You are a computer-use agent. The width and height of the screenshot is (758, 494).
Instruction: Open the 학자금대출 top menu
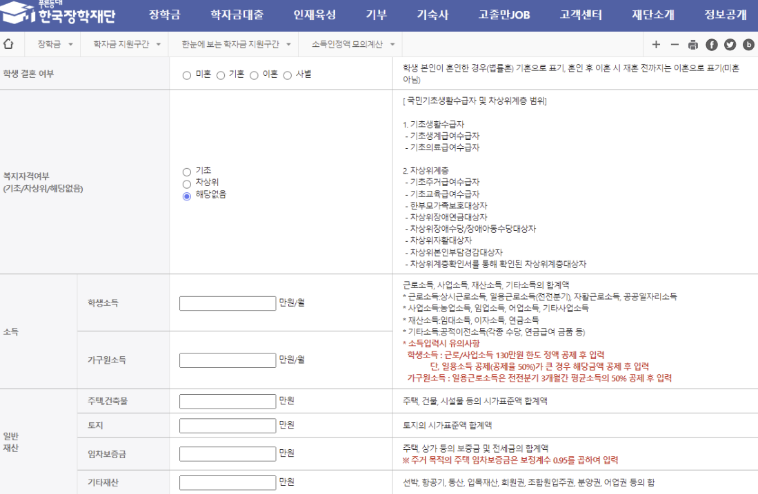[237, 15]
